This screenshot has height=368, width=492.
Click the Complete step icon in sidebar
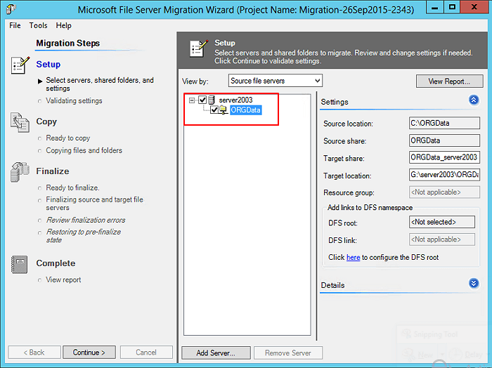[x=19, y=265]
